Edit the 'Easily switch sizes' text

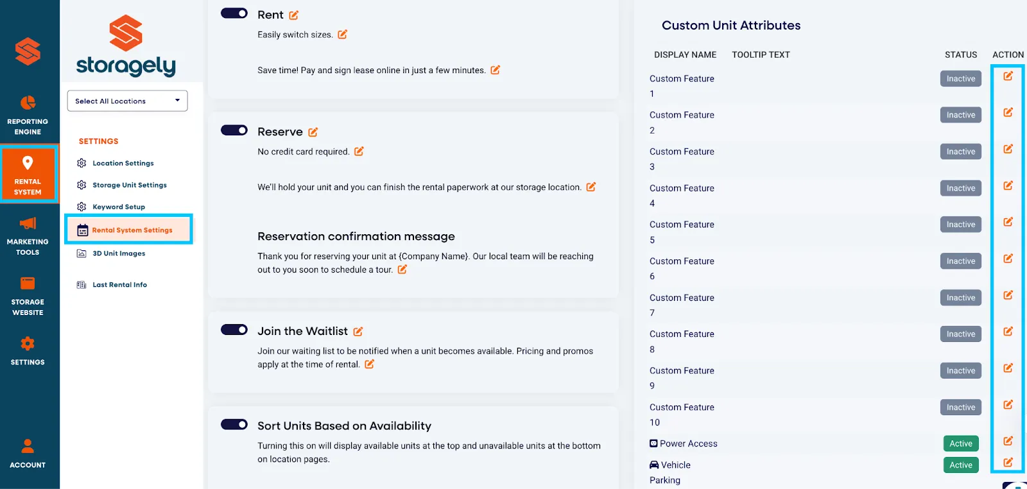tap(343, 34)
